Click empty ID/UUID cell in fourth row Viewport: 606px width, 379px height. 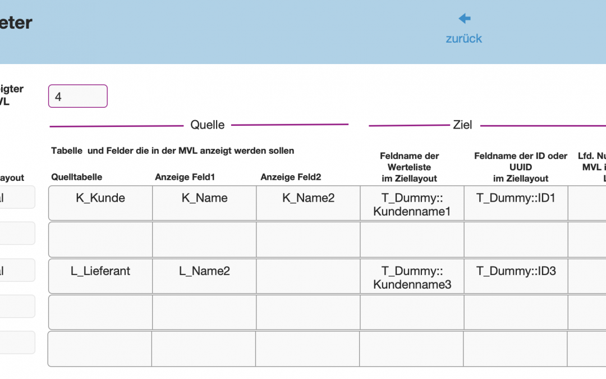point(516,312)
